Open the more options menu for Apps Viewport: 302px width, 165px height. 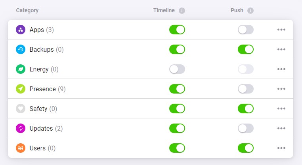click(x=281, y=30)
